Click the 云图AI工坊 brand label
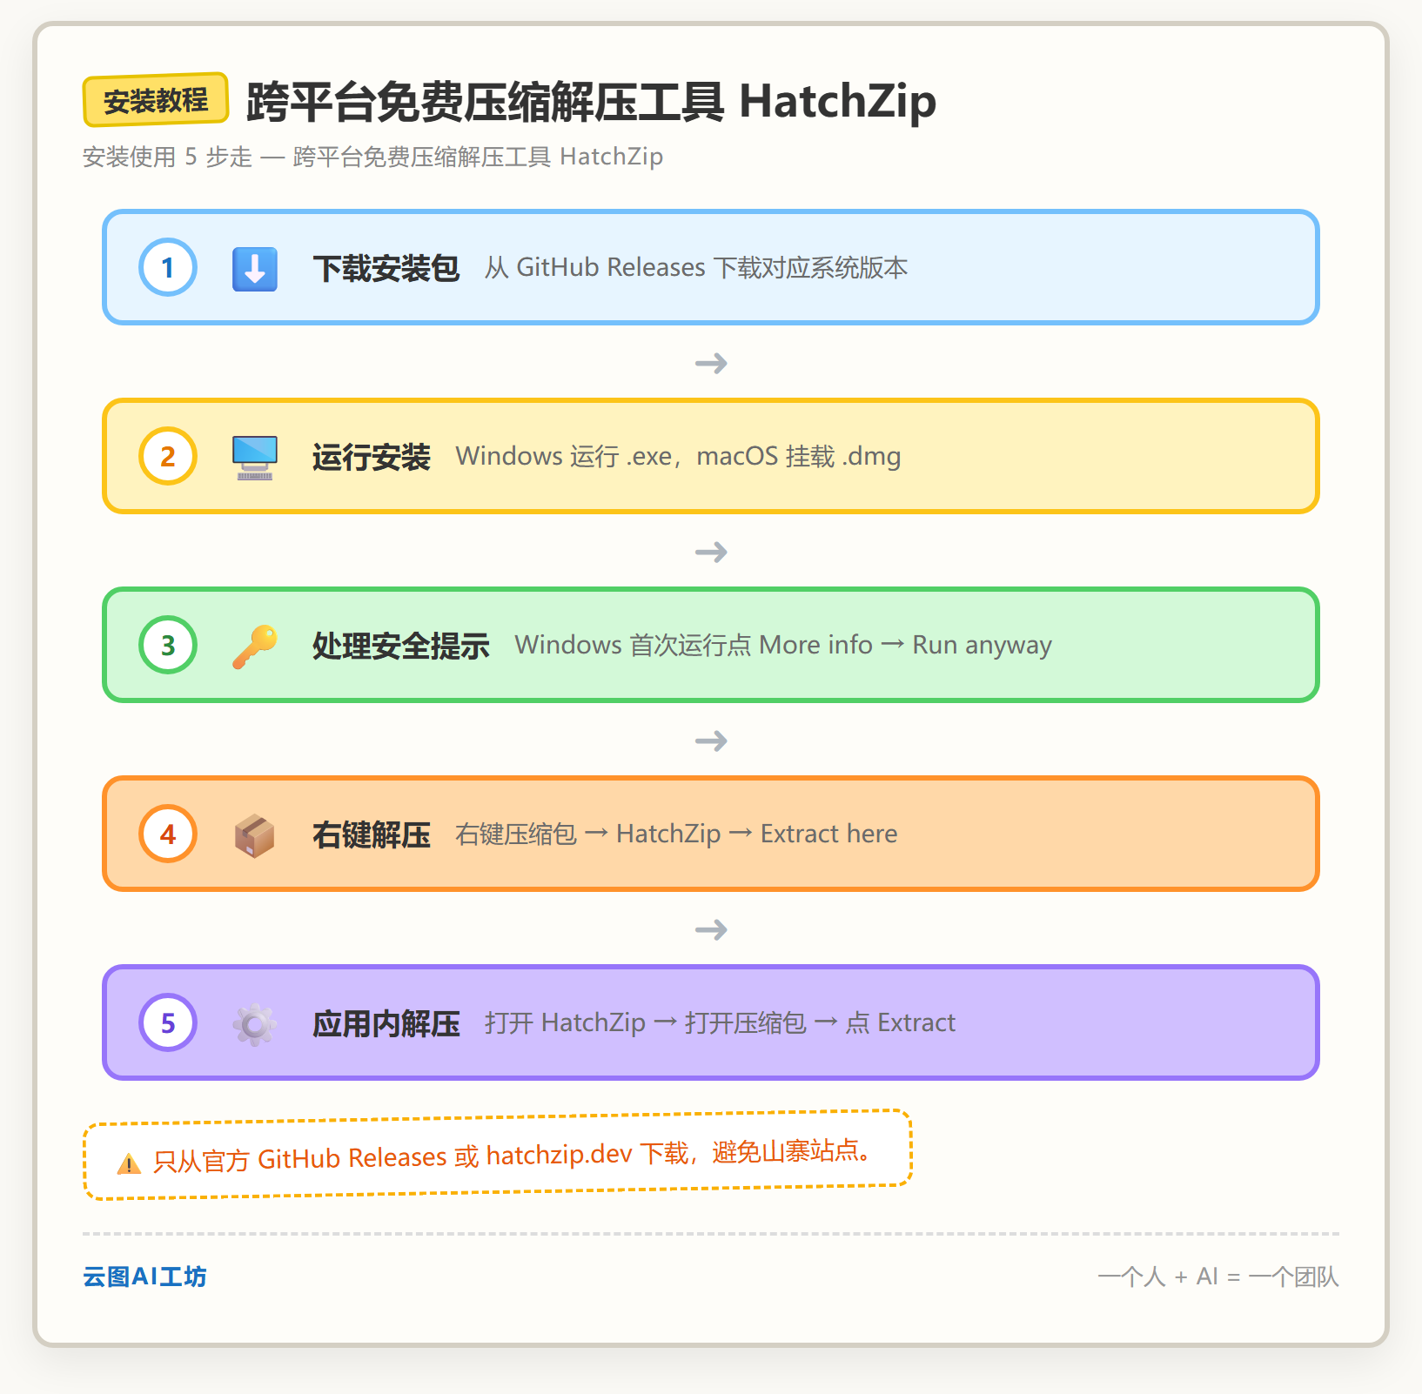1422x1394 pixels. point(144,1277)
